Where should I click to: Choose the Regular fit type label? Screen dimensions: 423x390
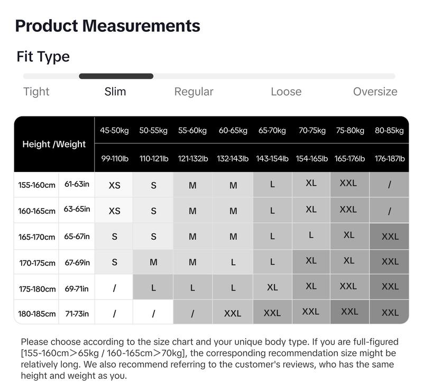tap(194, 92)
